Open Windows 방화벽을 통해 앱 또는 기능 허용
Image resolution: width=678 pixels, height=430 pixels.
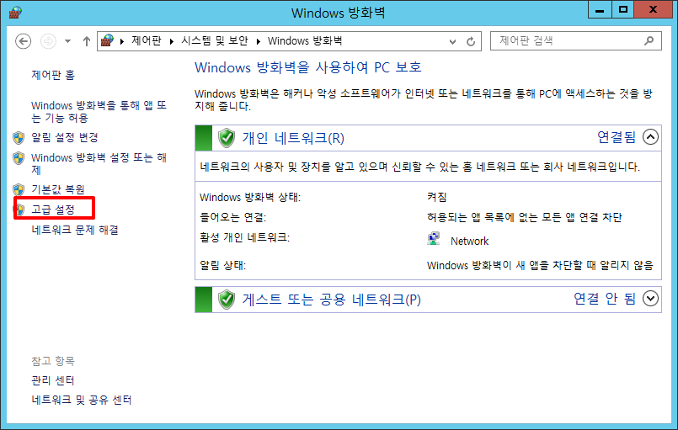99,112
